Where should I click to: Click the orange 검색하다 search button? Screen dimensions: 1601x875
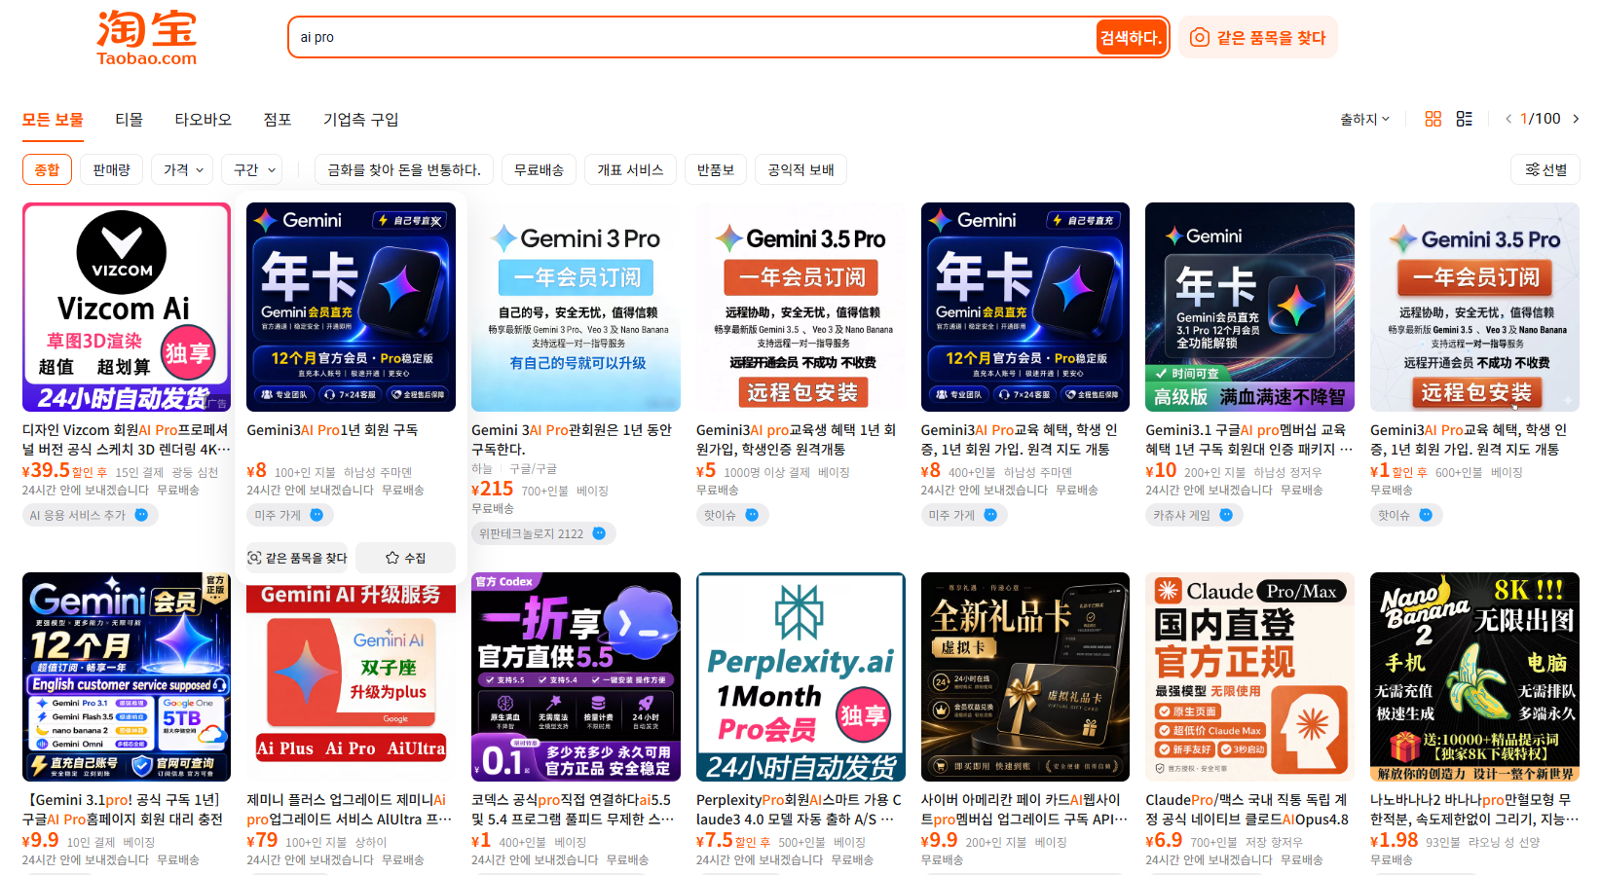pos(1131,37)
